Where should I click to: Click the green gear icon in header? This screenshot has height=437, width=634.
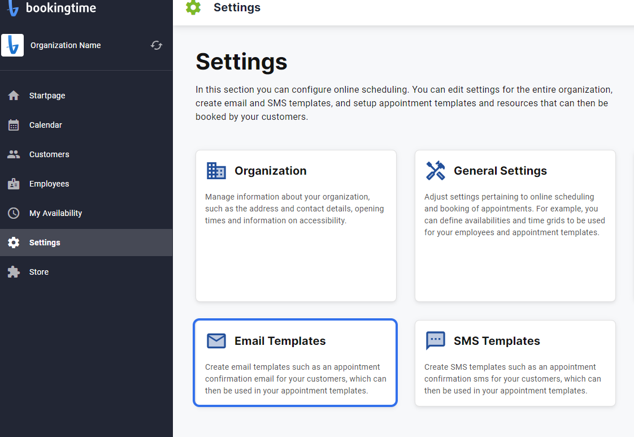click(193, 7)
